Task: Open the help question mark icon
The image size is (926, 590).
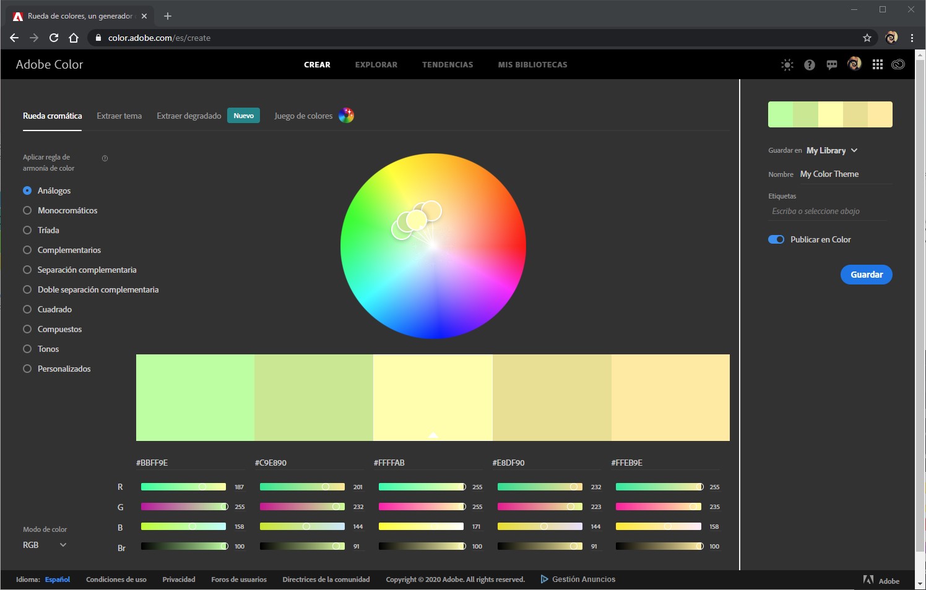Action: point(809,64)
